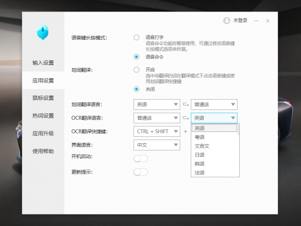Turn on the 开机启动 switch
Screen dimensions: 301x226
click(141, 159)
